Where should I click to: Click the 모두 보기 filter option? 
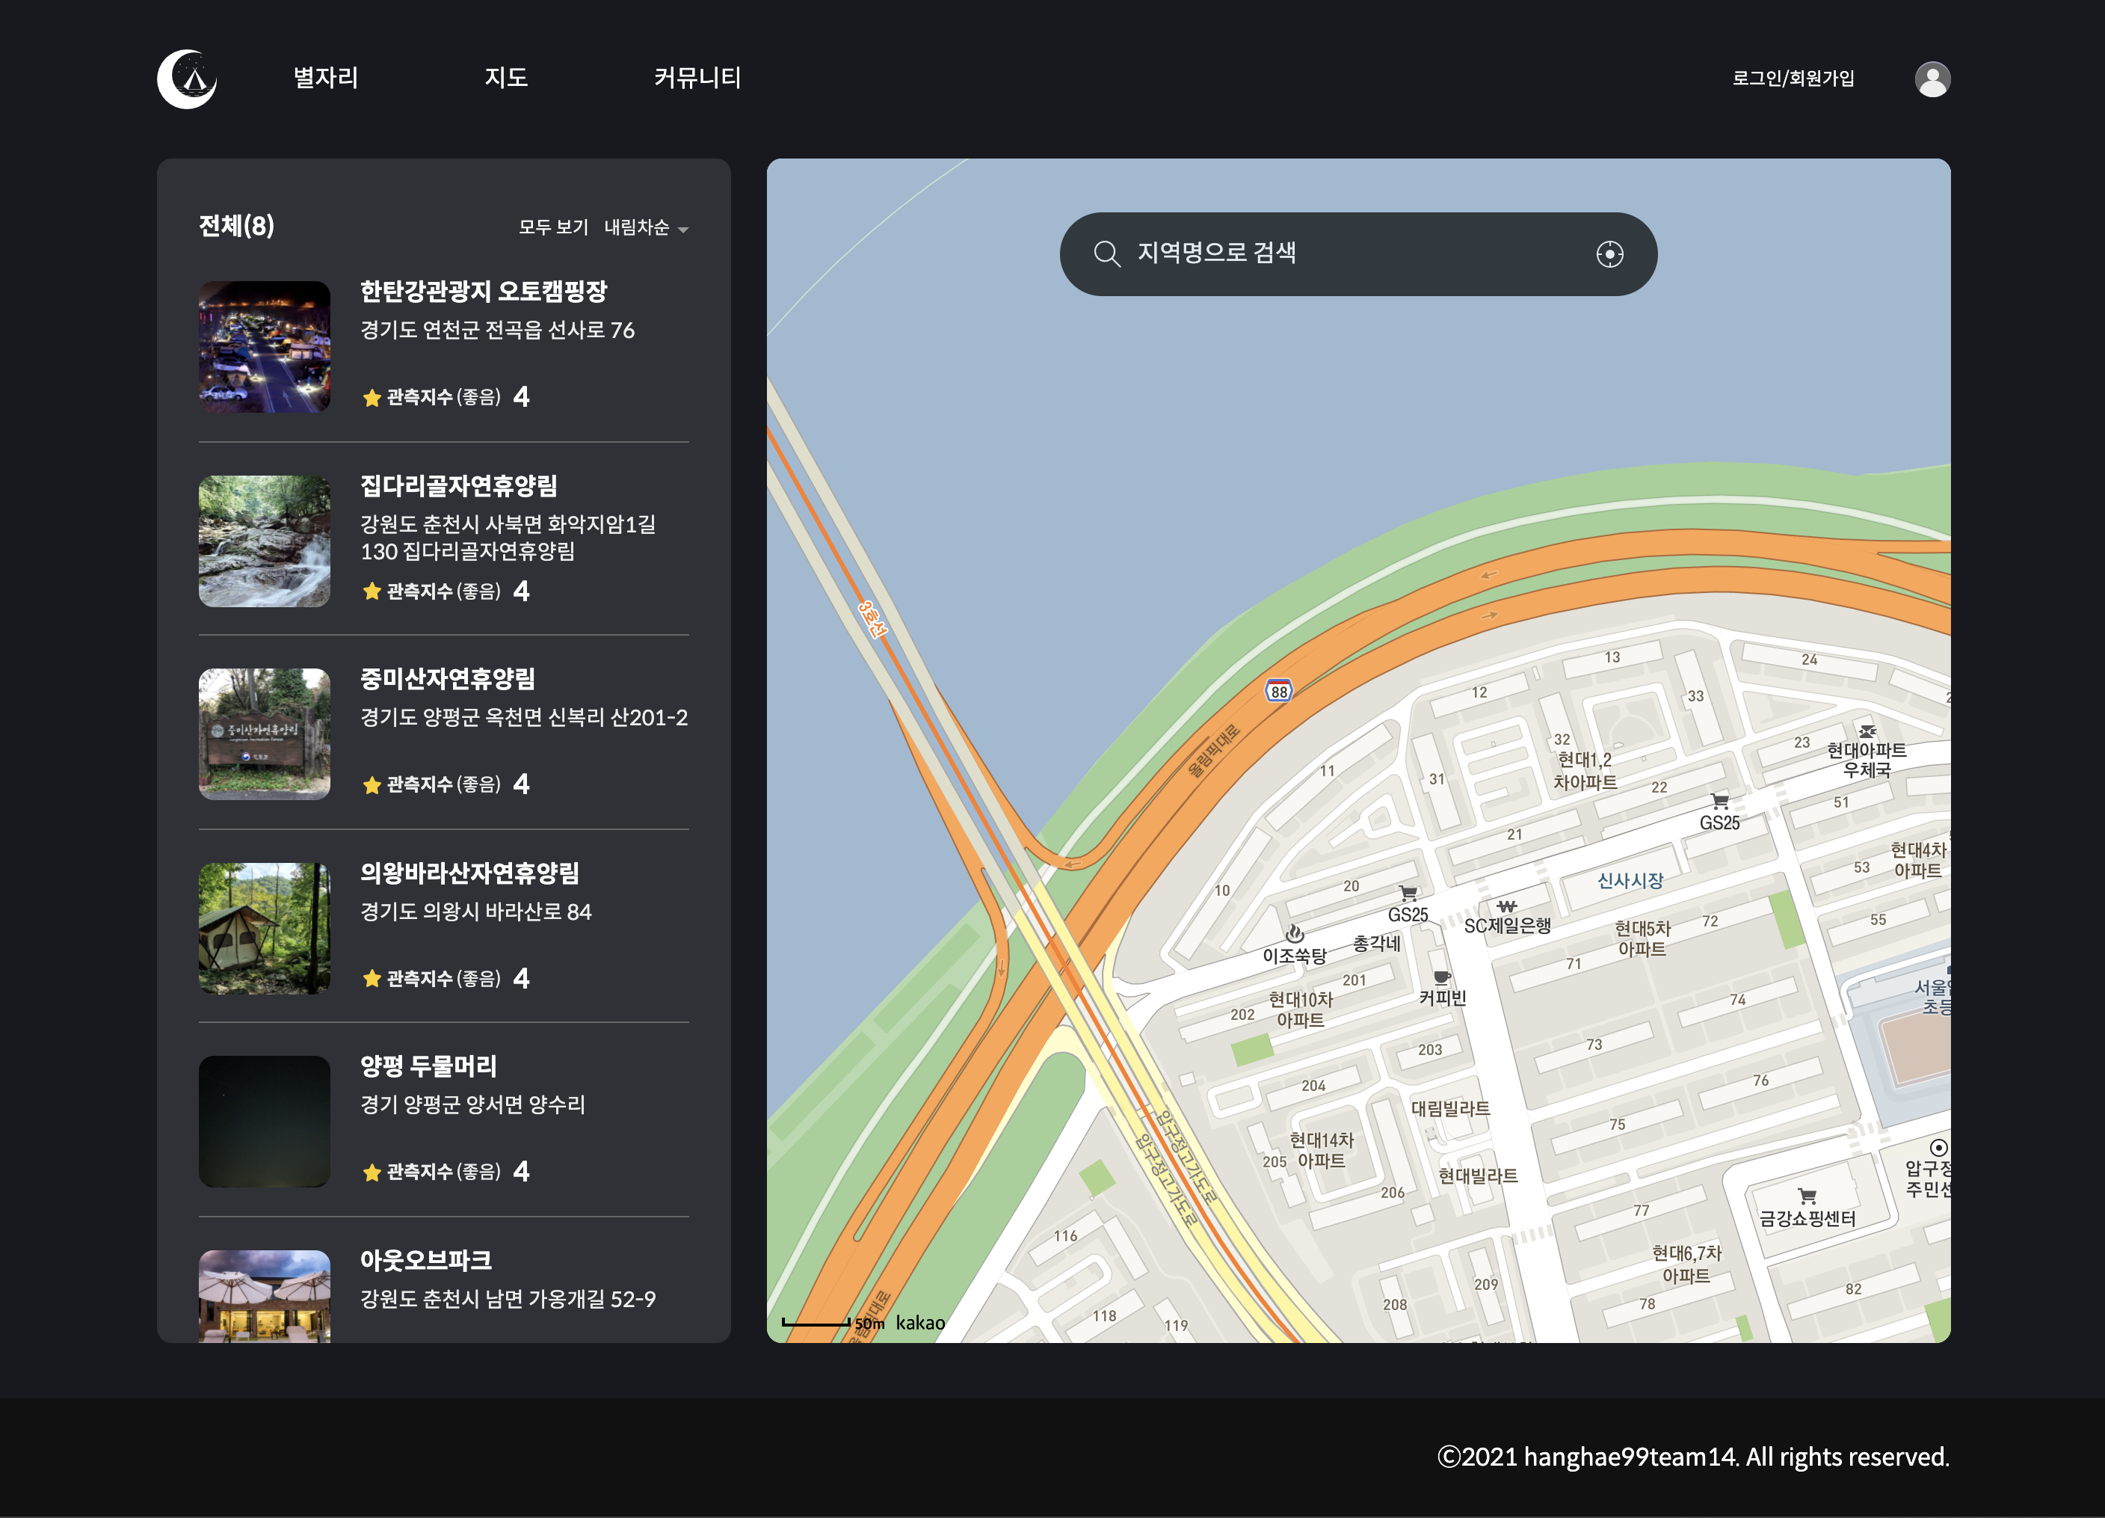point(553,227)
